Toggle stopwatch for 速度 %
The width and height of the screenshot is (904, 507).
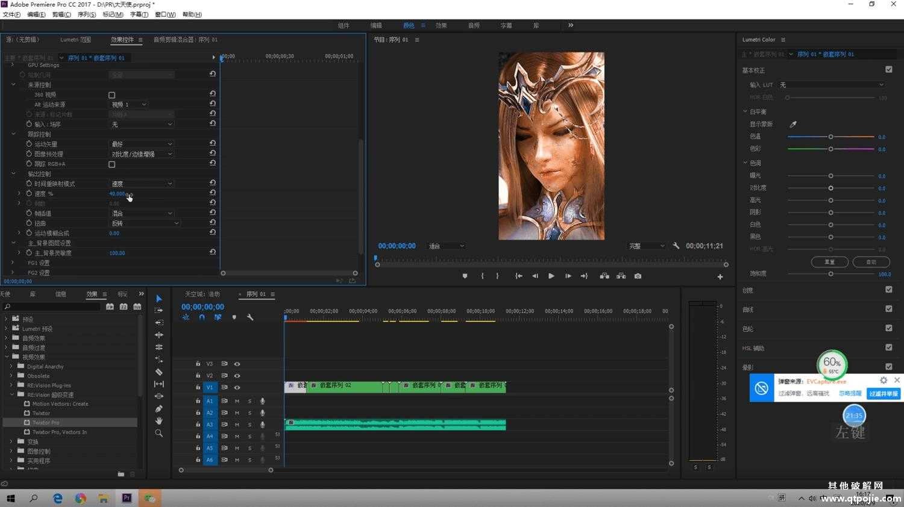[x=29, y=193]
